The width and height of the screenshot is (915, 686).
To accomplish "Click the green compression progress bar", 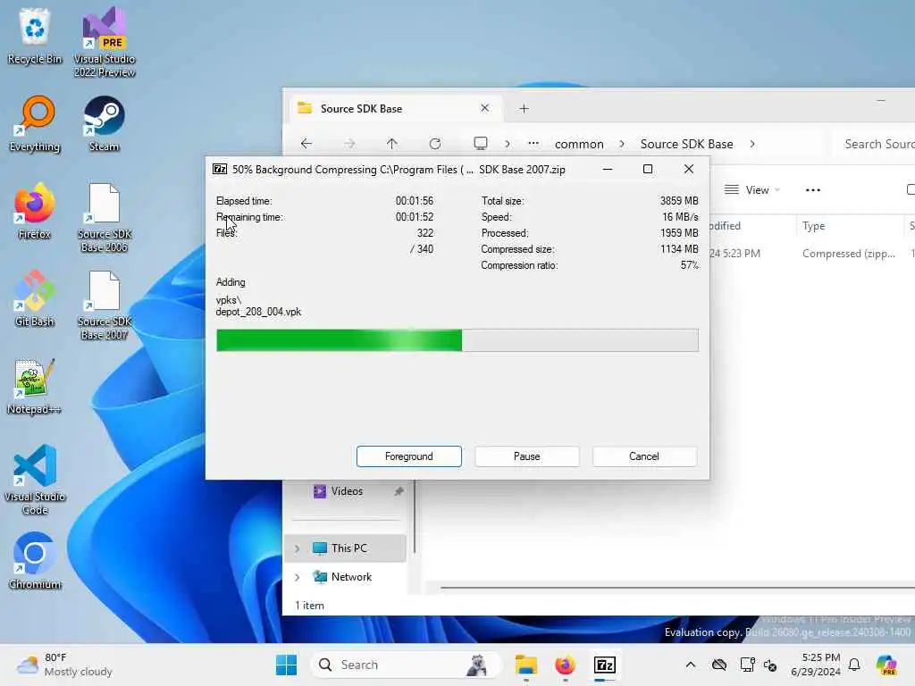I will click(457, 340).
